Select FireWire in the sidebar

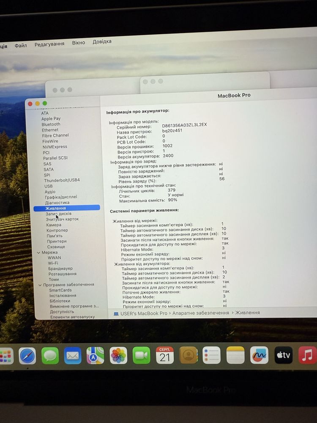[50, 141]
